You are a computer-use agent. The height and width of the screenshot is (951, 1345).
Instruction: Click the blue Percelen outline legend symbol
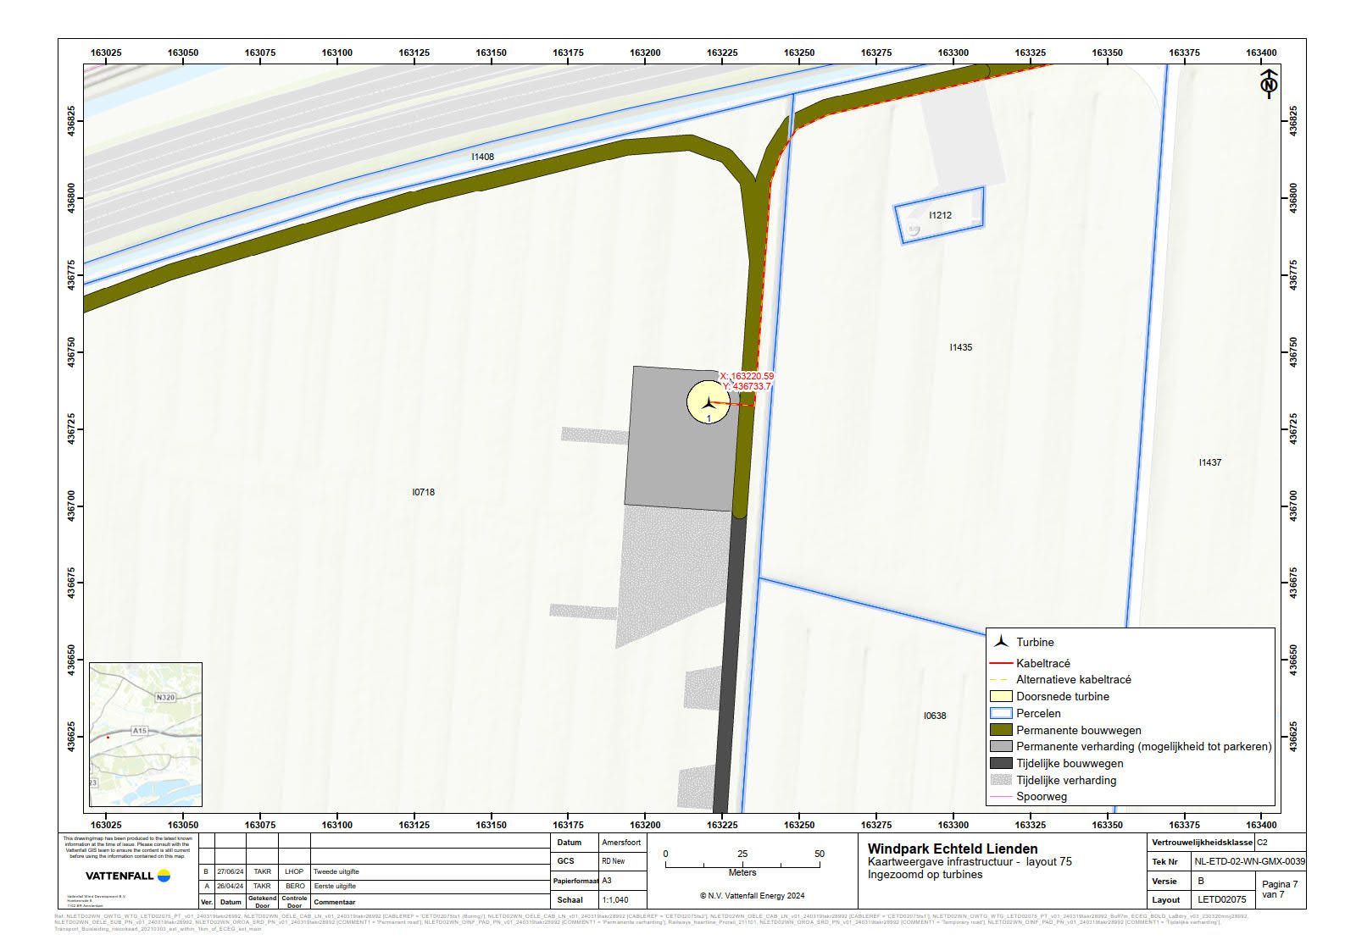pos(1001,713)
